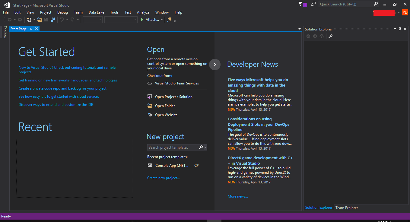The height and width of the screenshot is (222, 410).
Task: Expand the Redo history dropdown
Action: click(x=78, y=20)
